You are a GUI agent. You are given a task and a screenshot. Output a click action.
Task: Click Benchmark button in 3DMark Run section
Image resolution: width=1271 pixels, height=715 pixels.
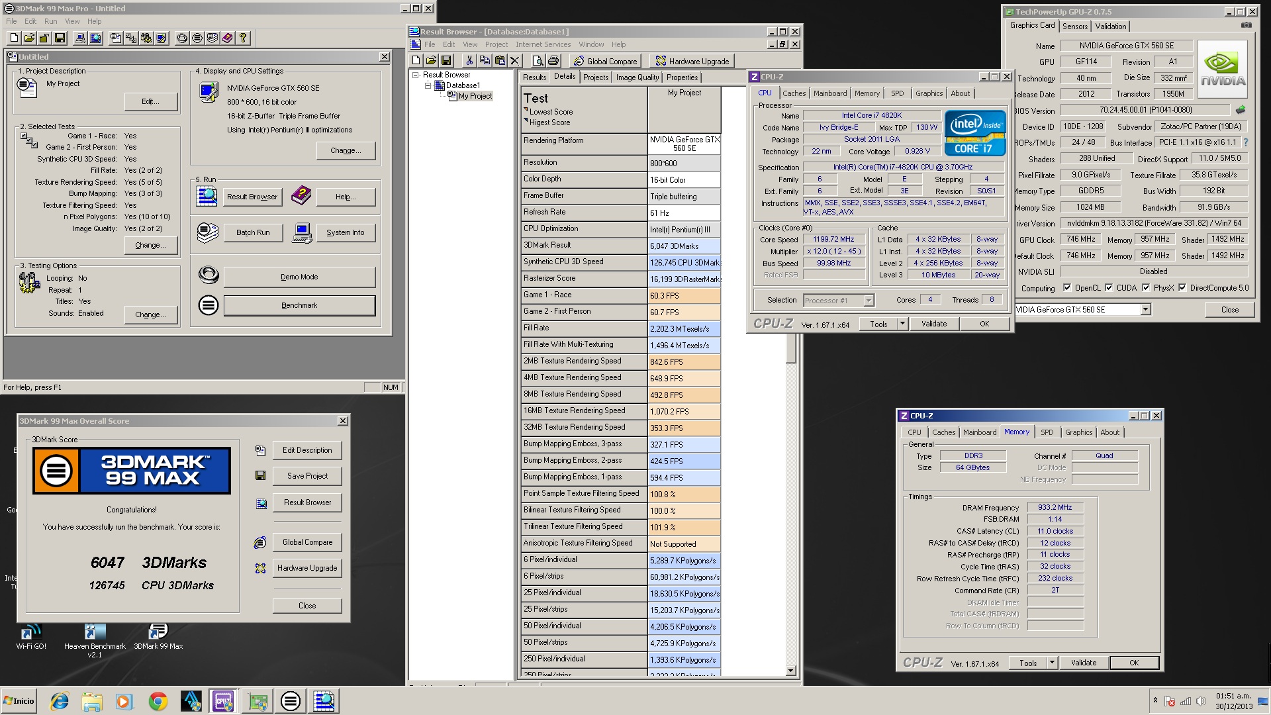(x=299, y=305)
